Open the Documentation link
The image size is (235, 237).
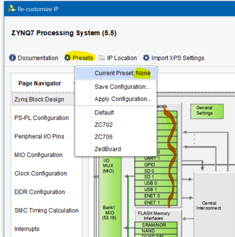point(38,58)
